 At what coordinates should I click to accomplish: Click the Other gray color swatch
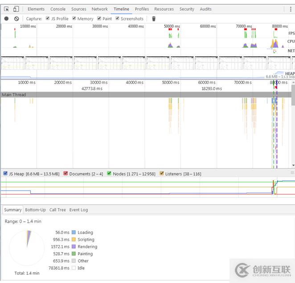74,261
